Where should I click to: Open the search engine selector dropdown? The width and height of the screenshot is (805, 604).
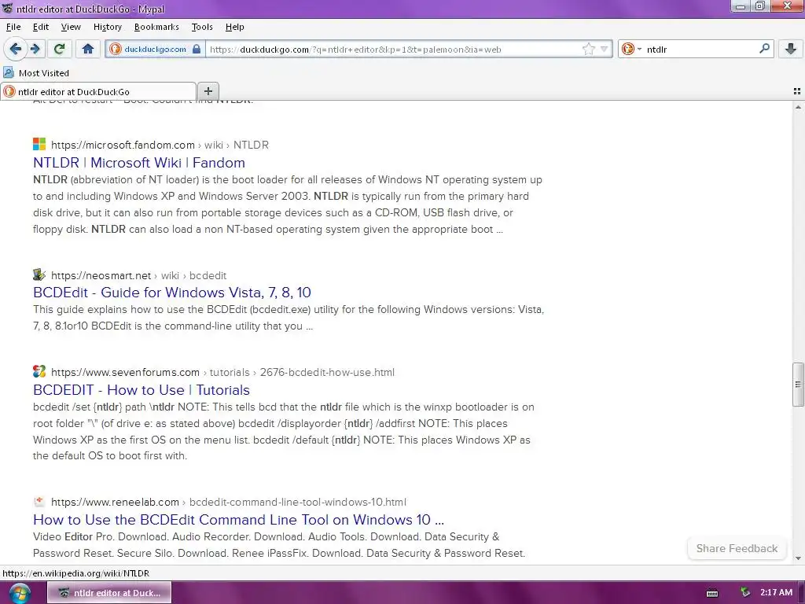click(631, 50)
